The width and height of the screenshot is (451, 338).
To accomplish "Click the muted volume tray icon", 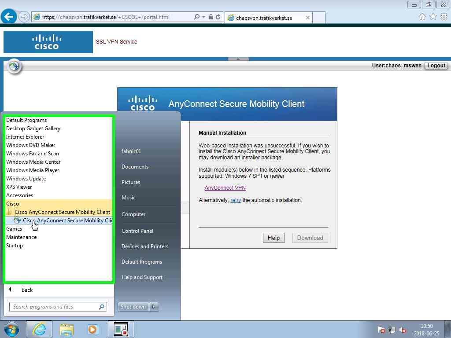I will (403, 330).
